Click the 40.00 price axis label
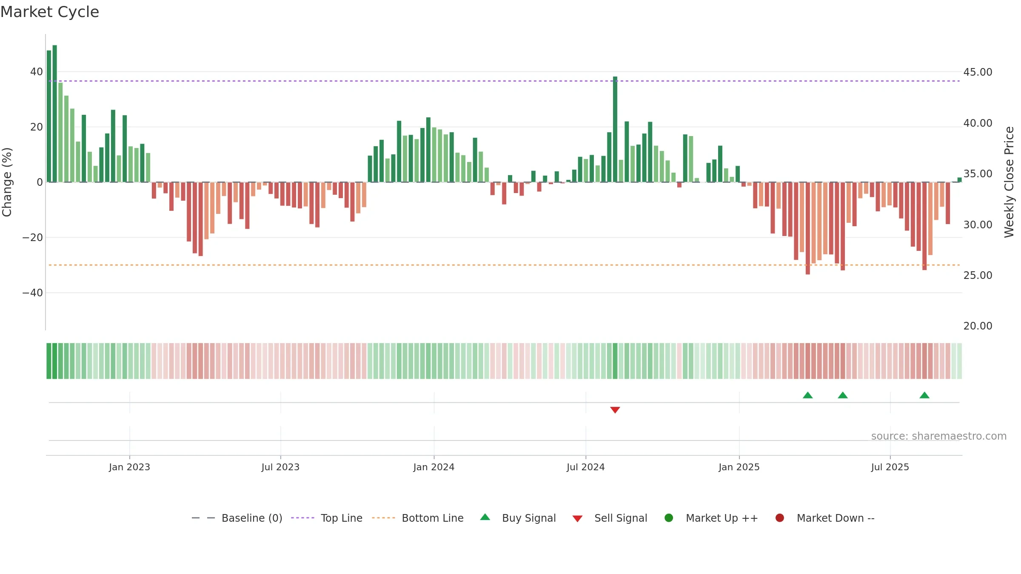This screenshot has width=1021, height=574. click(978, 123)
